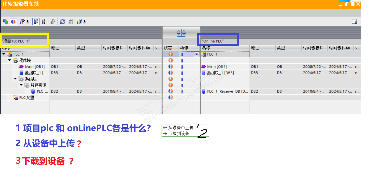Screen dimensions: 369x184
Task: Collapse the 程序资源 folder
Action: coord(21,85)
